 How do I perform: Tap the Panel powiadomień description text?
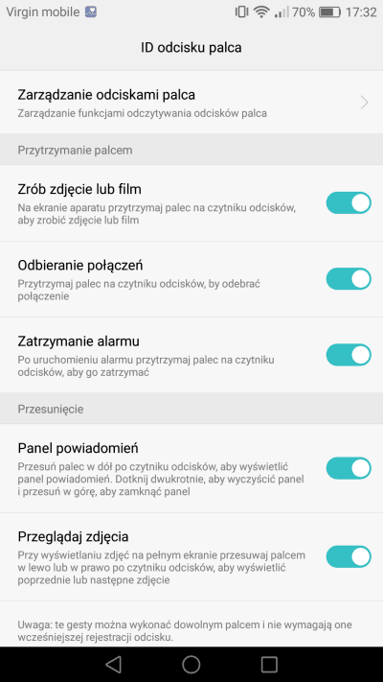click(161, 480)
